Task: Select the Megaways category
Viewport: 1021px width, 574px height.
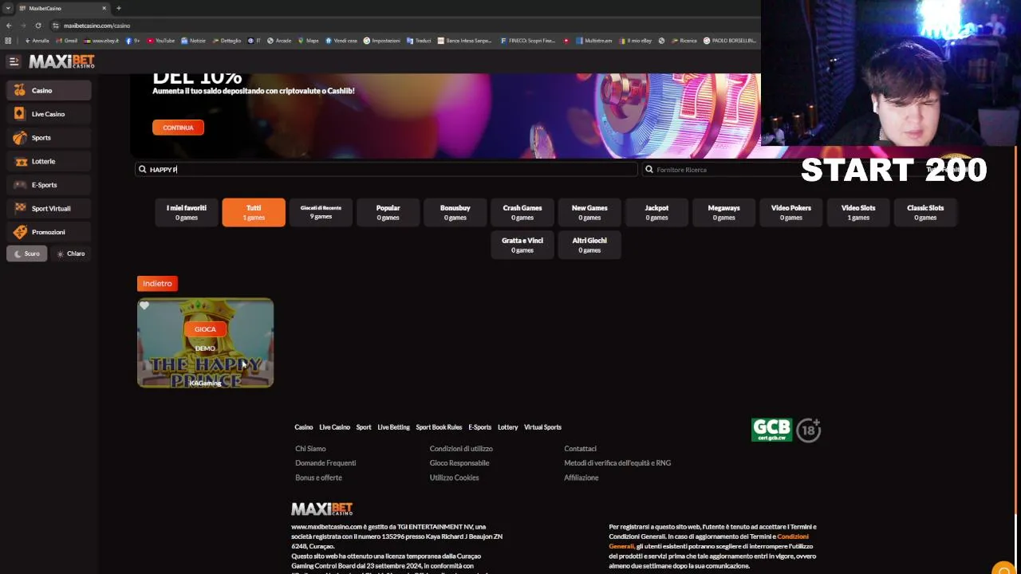Action: pos(723,212)
